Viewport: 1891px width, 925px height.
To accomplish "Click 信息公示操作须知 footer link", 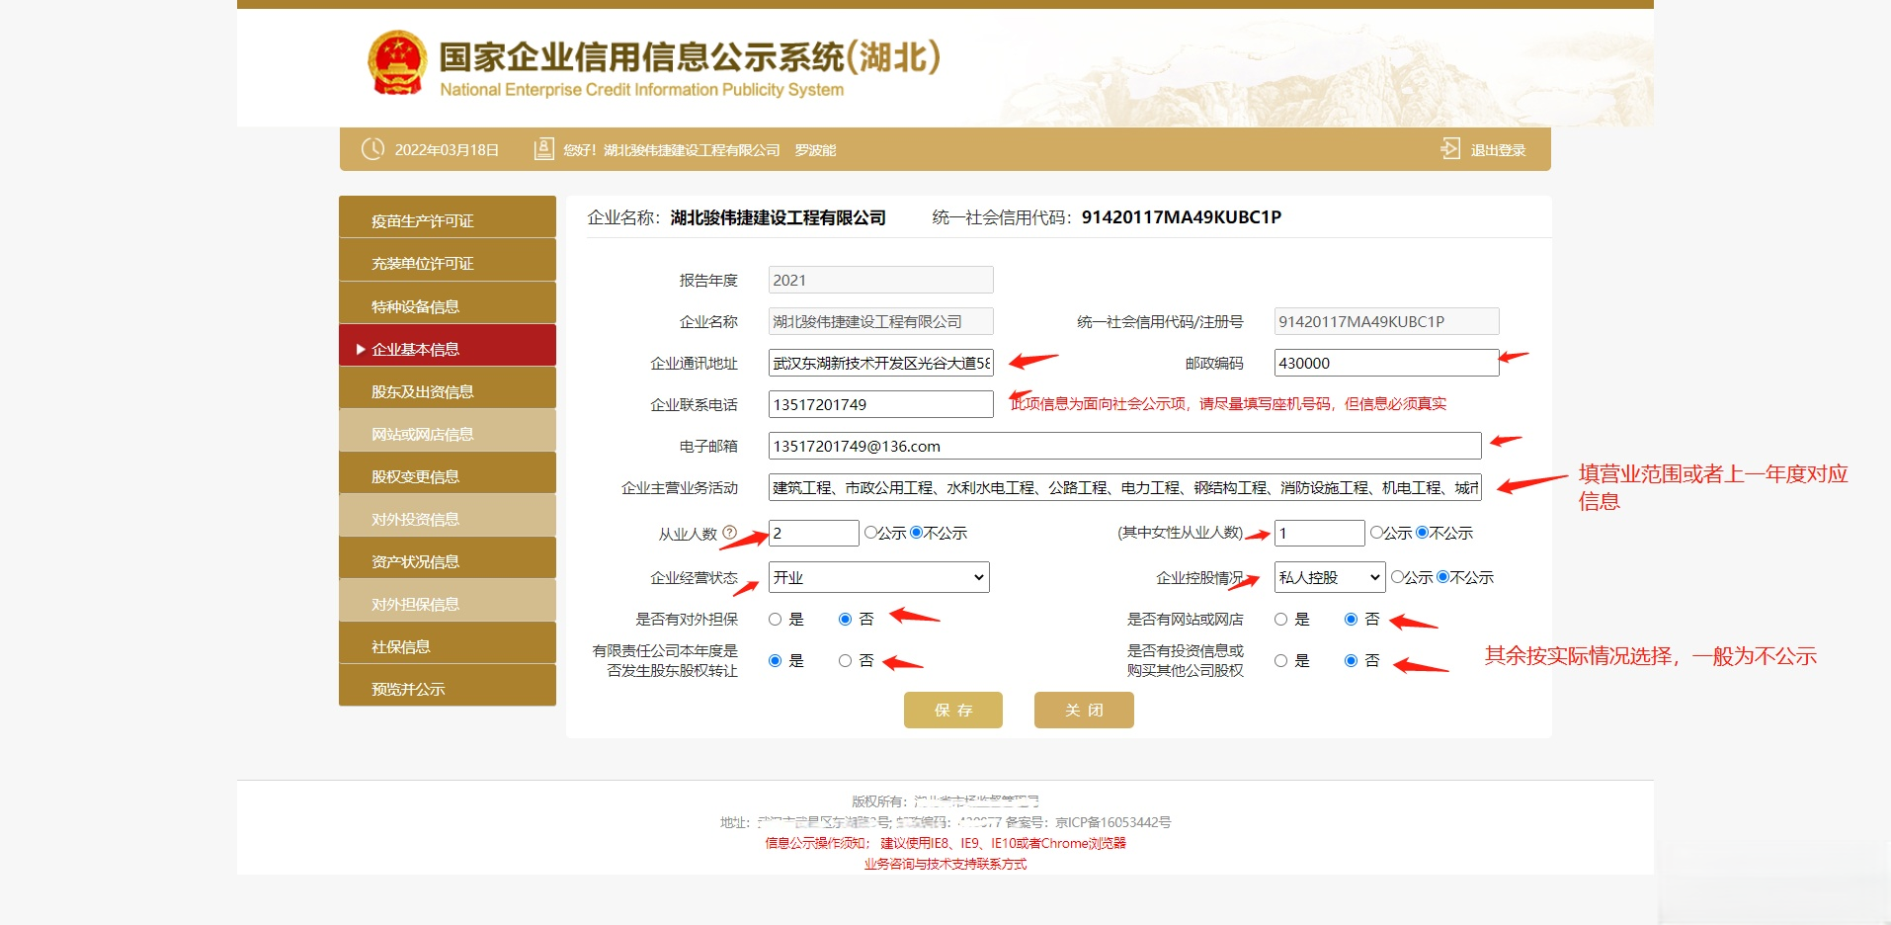I will 818,843.
